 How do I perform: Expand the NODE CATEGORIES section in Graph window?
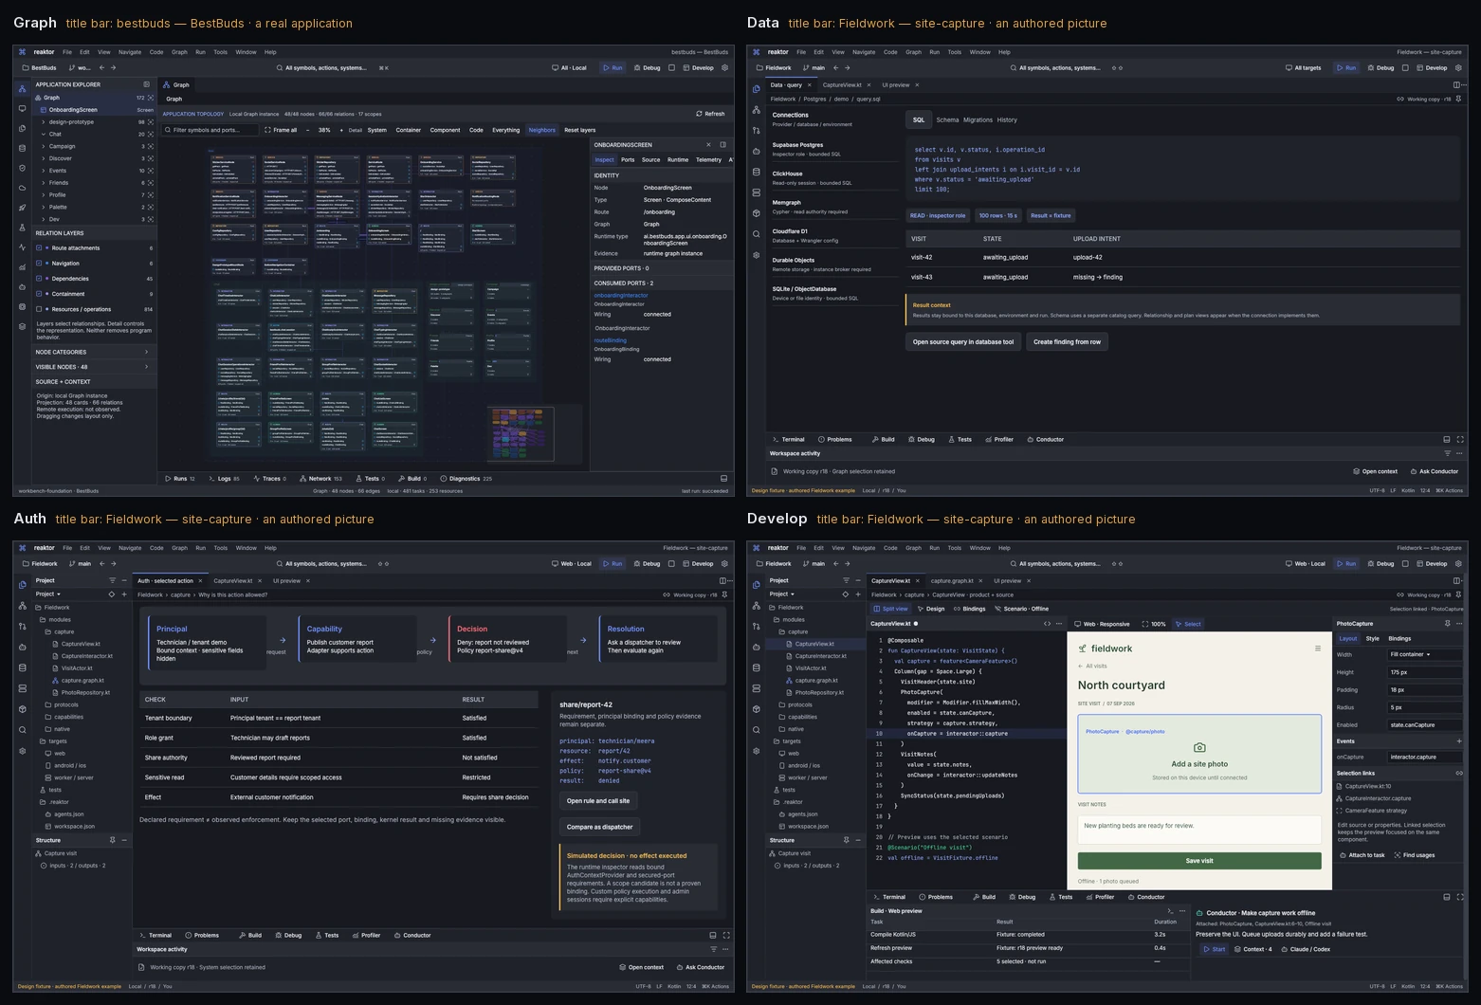(x=94, y=352)
